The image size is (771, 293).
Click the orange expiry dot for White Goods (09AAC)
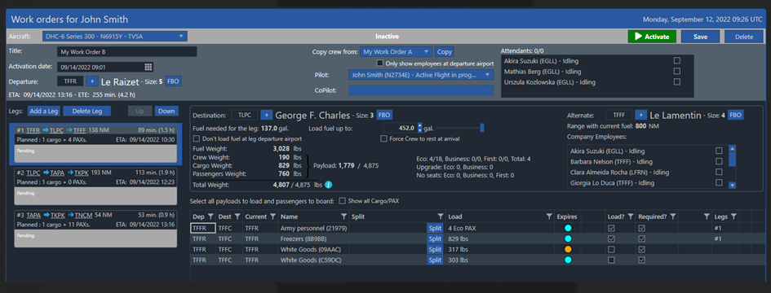[x=568, y=249]
